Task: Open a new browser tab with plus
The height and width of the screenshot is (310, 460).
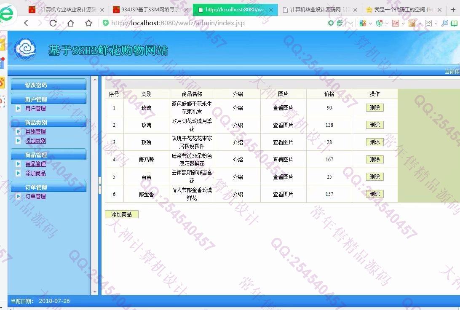Action: point(453,10)
